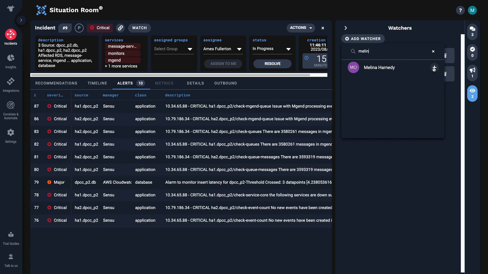Click the Critical severity badge

point(100,28)
